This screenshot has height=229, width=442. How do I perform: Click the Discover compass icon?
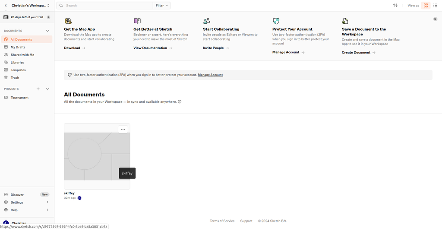(6, 195)
